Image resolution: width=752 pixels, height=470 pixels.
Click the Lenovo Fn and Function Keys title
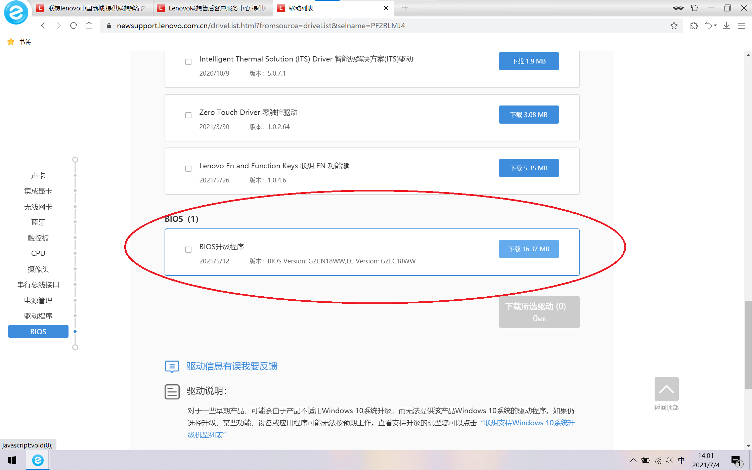[x=274, y=166]
